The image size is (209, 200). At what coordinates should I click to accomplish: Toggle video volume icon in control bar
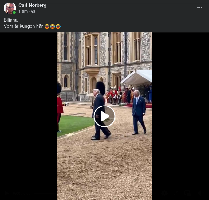coord(200,193)
